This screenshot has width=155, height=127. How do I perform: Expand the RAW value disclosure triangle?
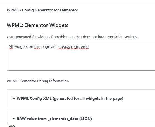14,119
